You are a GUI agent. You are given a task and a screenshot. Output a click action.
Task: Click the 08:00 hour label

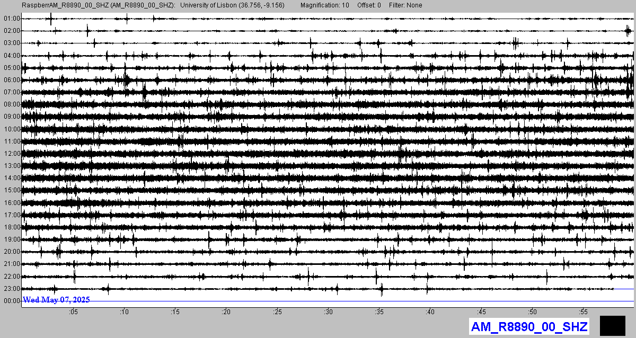pyautogui.click(x=12, y=104)
